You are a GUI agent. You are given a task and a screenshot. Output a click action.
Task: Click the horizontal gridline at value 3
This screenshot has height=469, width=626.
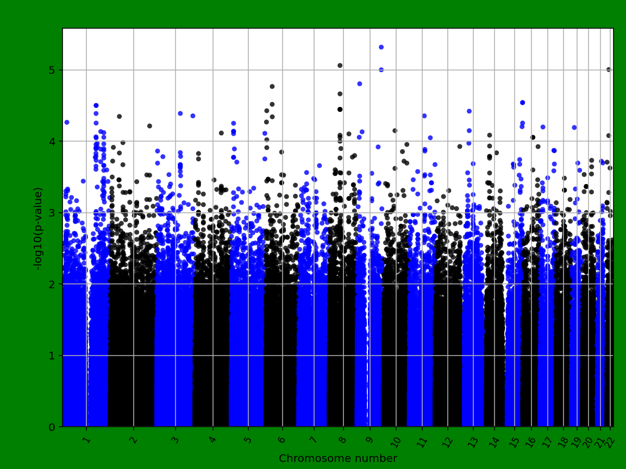[x=217, y=213]
